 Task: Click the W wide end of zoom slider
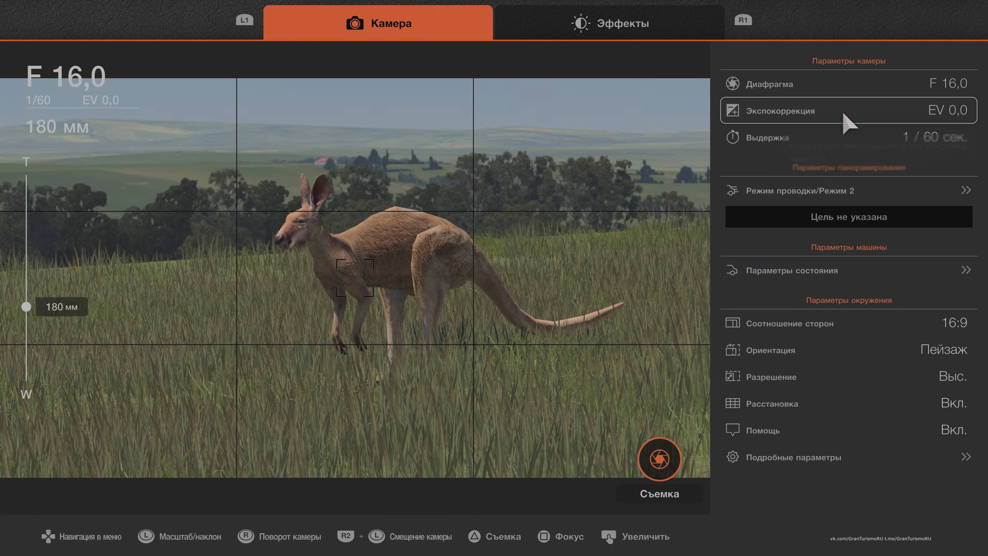click(26, 394)
